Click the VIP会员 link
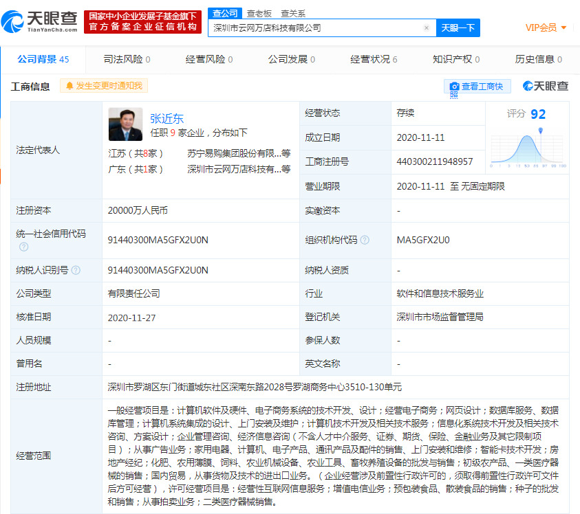This screenshot has width=580, height=514. [541, 27]
